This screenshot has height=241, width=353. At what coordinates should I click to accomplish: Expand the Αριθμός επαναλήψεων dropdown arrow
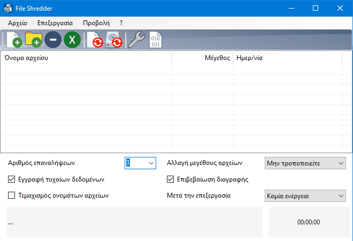pyautogui.click(x=151, y=163)
